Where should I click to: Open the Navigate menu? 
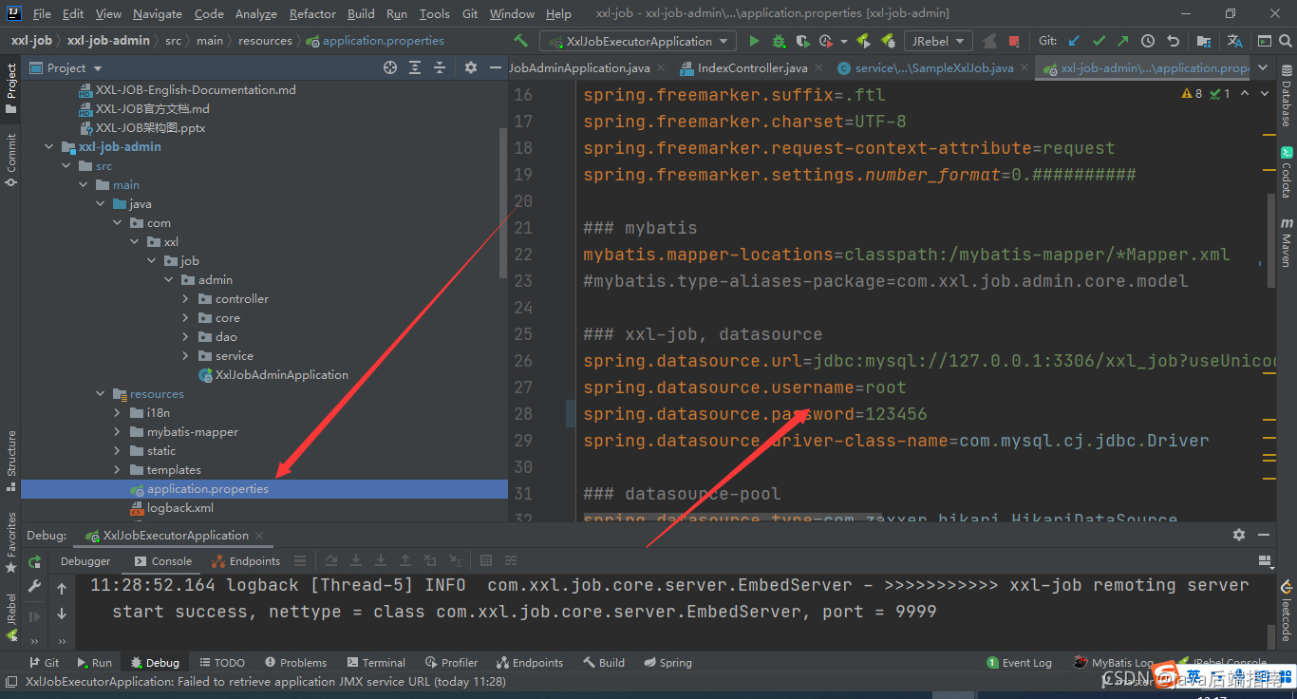tap(158, 13)
